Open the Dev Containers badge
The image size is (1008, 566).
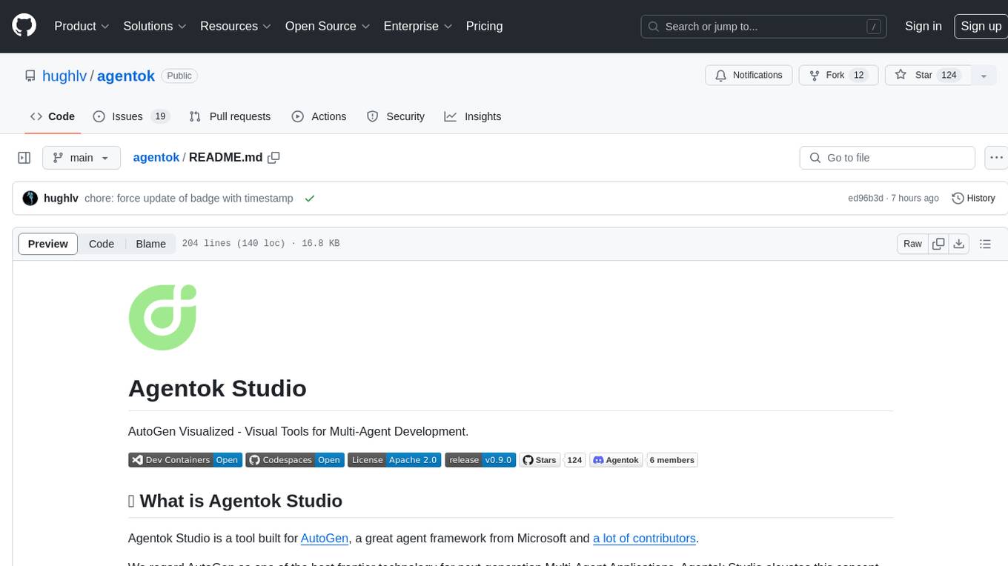tap(185, 460)
